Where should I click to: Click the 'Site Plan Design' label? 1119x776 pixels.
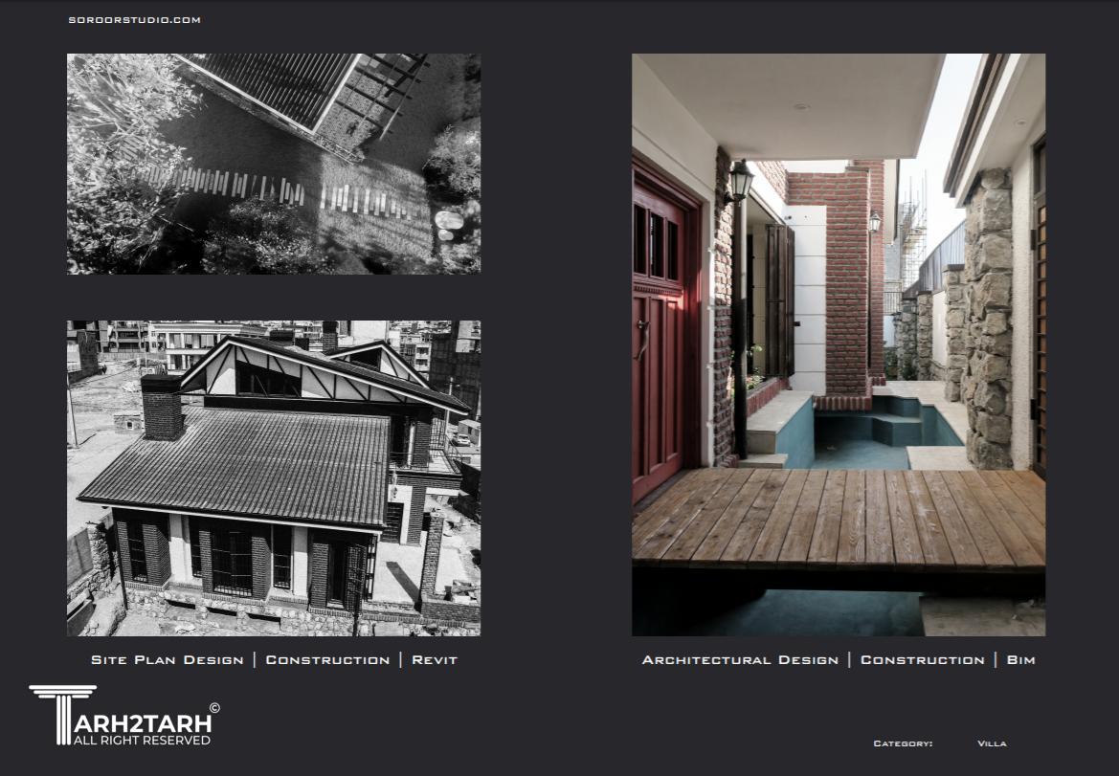click(x=167, y=660)
